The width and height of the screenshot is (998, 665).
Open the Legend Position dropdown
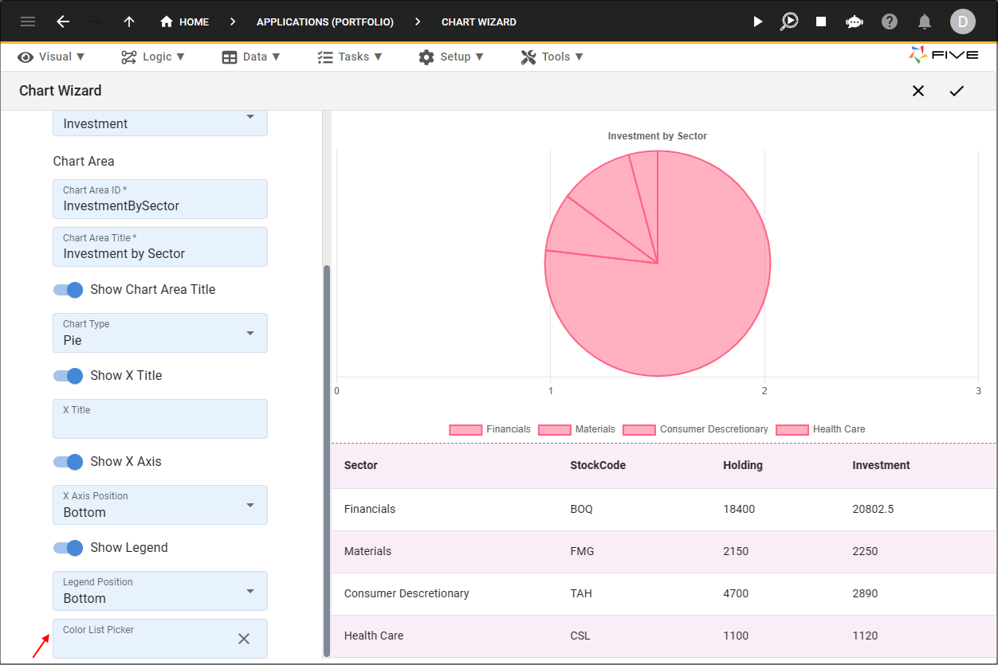click(x=160, y=591)
